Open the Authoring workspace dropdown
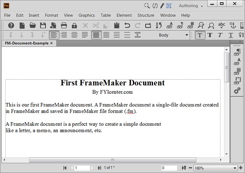 pyautogui.click(x=191, y=6)
